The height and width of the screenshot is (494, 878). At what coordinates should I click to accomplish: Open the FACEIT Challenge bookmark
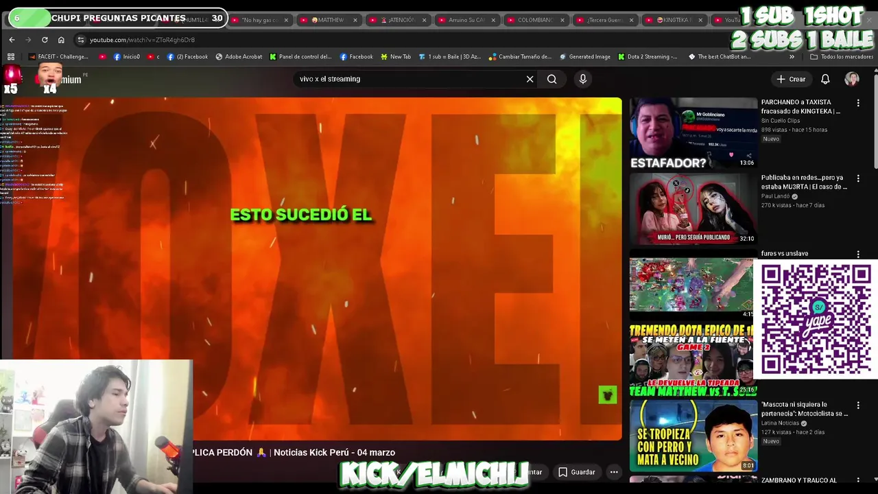[58, 57]
